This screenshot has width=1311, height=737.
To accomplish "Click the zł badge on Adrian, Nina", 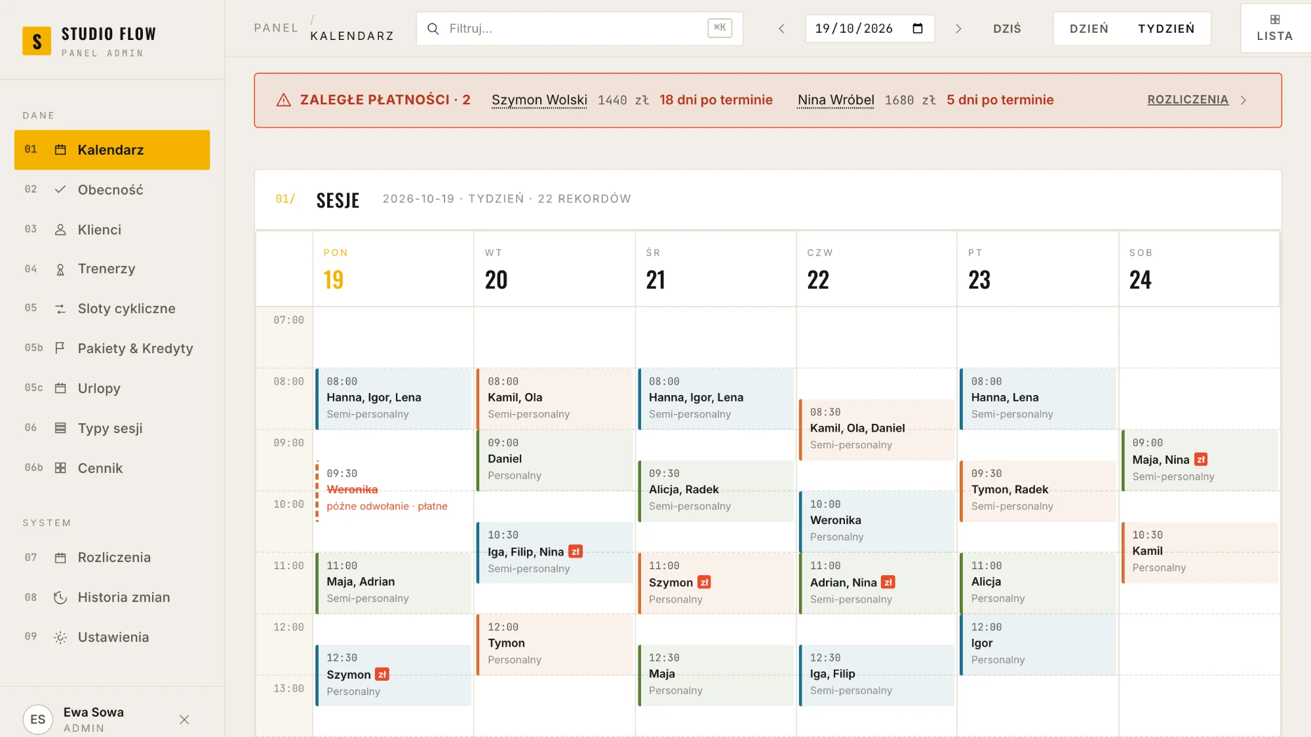I will click(888, 582).
